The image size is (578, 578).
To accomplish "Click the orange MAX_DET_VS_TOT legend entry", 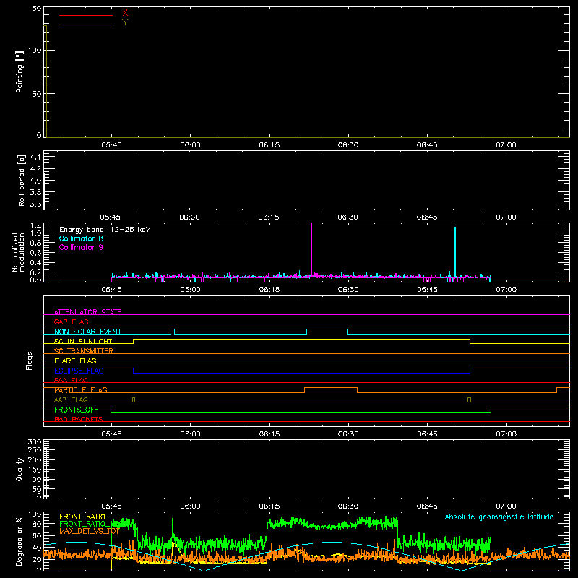I will [x=89, y=531].
